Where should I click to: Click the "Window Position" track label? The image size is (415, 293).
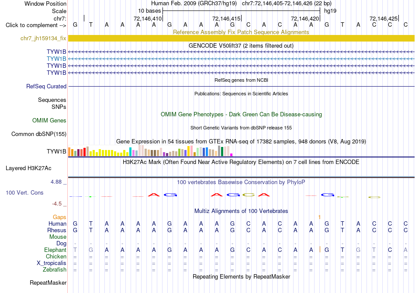[45, 3]
